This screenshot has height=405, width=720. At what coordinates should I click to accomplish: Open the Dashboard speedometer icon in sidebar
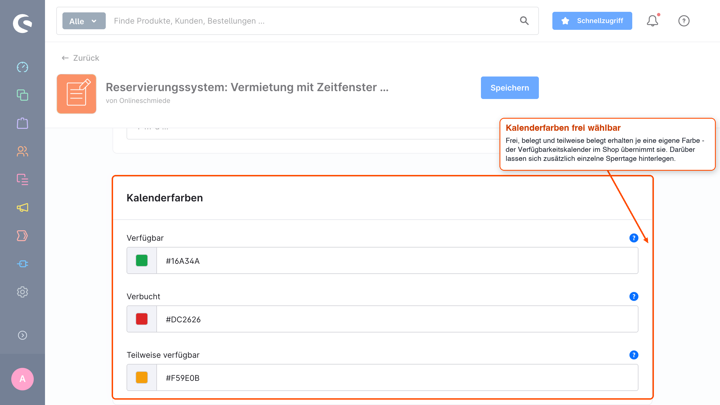[22, 67]
